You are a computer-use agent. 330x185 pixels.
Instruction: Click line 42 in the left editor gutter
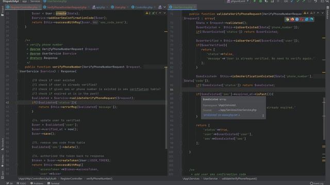(7, 103)
